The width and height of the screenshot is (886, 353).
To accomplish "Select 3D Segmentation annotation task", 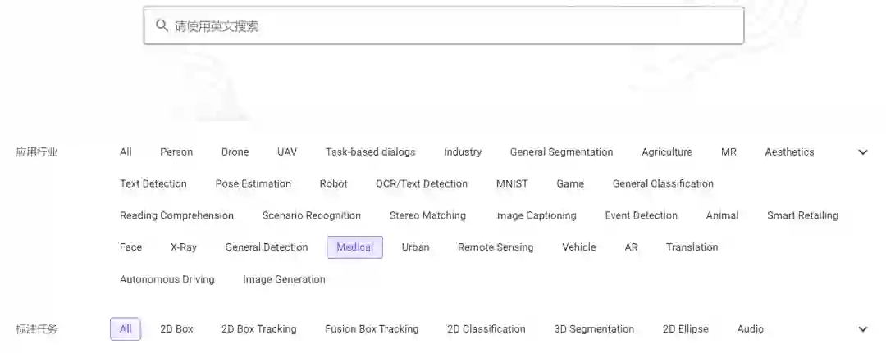I will [x=594, y=329].
